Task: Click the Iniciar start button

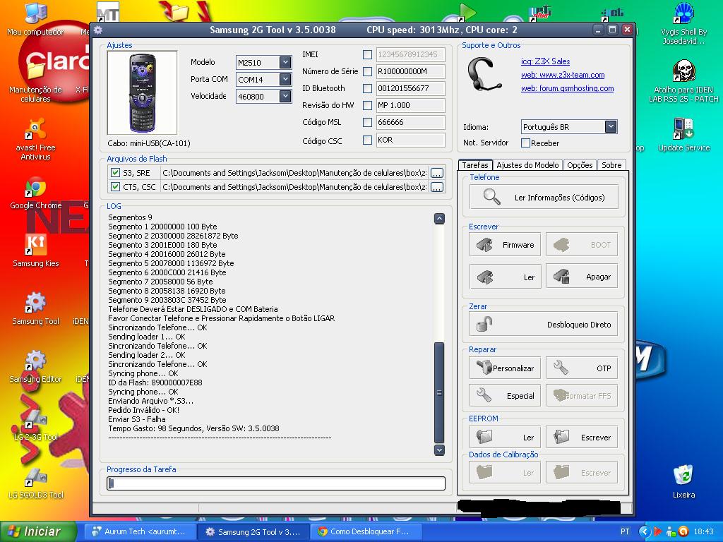Action: (38, 531)
